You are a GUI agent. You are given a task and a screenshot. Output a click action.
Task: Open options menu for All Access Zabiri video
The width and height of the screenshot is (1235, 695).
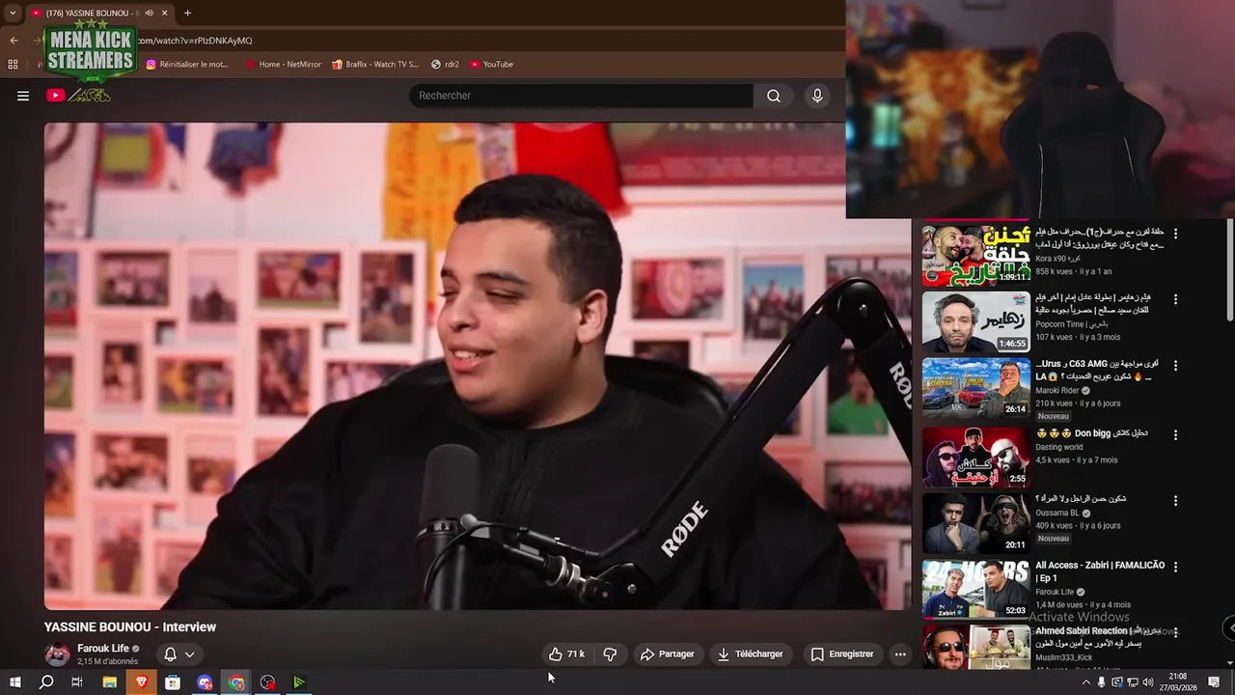point(1175,567)
